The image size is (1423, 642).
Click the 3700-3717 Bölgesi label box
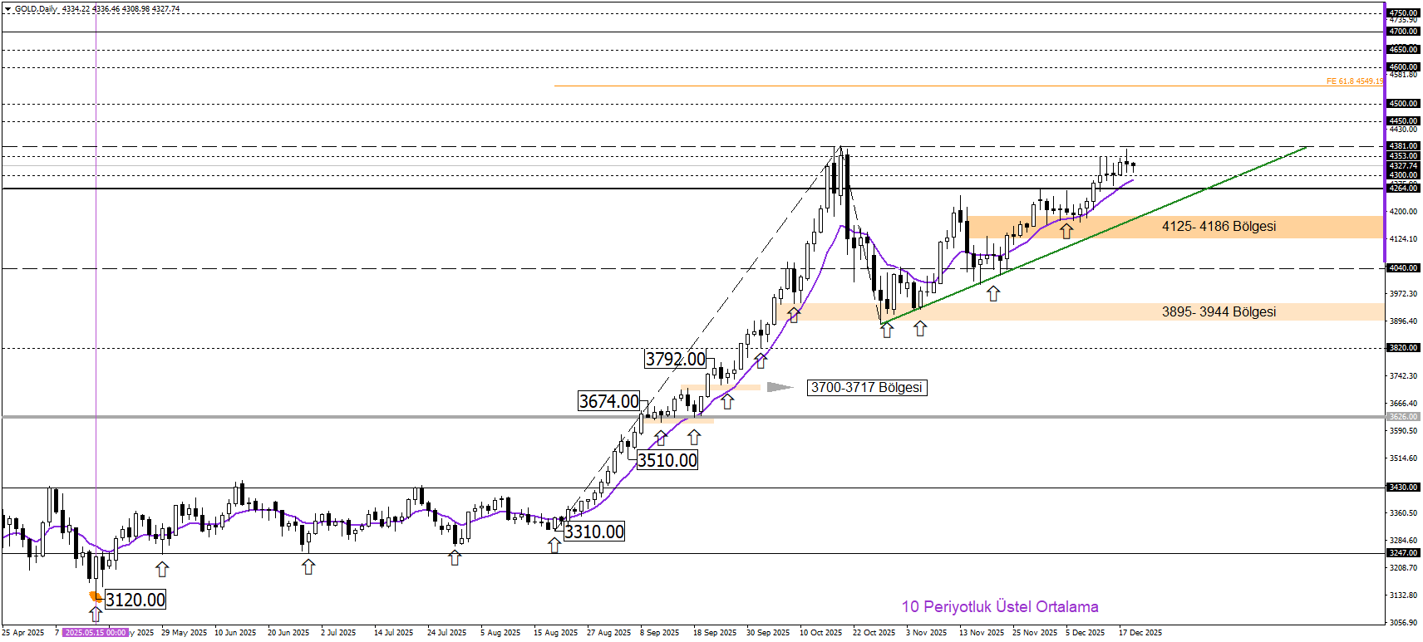tap(867, 387)
